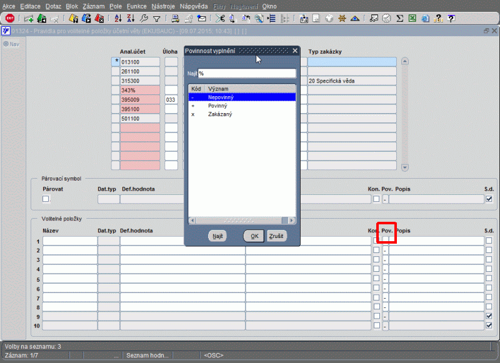Viewport: 500px width, 363px height.
Task: Select the Zakázaný list entry
Action: (x=242, y=114)
